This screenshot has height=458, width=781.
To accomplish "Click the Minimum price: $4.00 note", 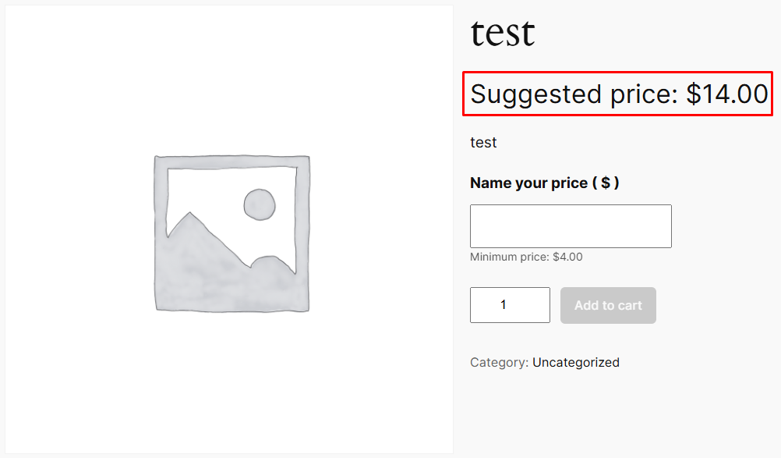I will (526, 257).
